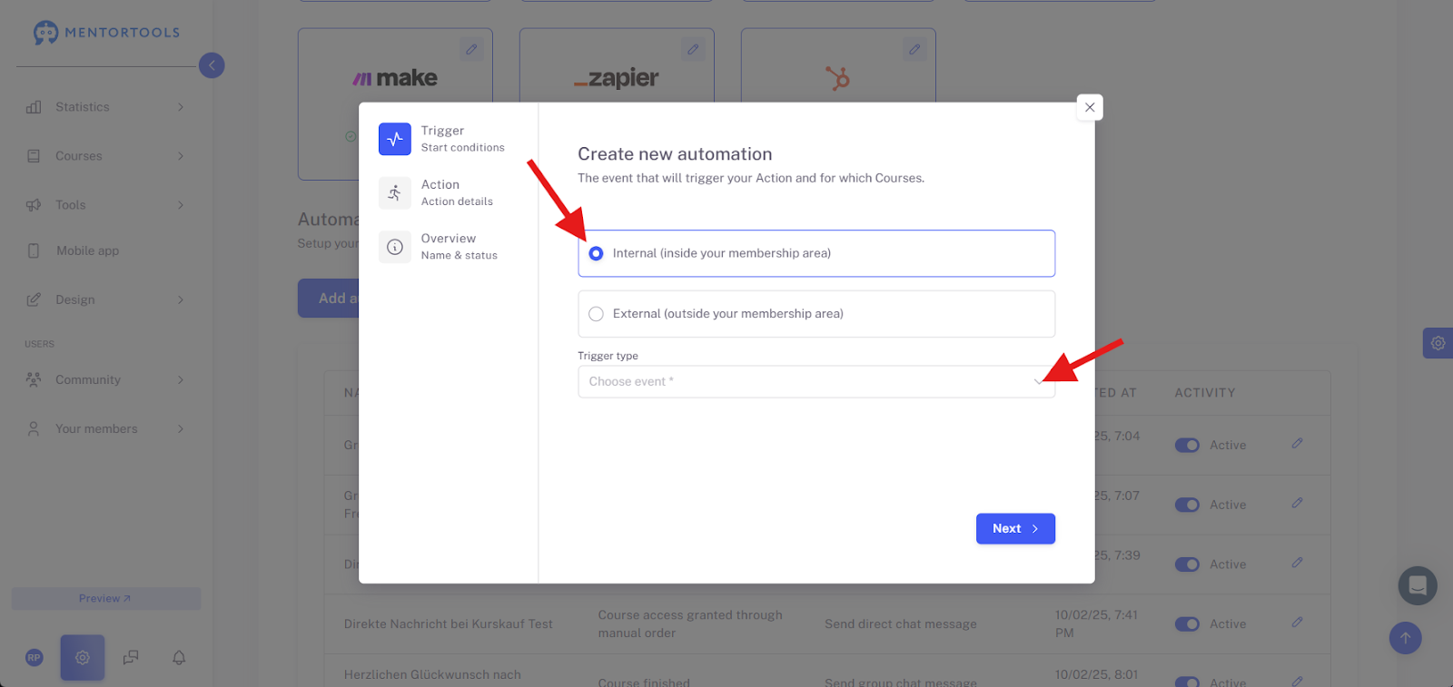
Task: Open the Courses sidebar item
Action: click(105, 156)
